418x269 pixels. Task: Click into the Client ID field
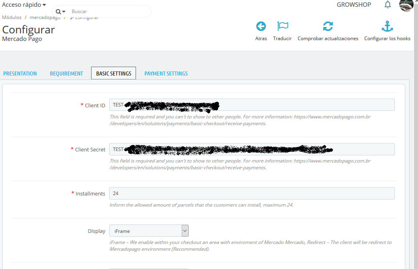tap(252, 105)
